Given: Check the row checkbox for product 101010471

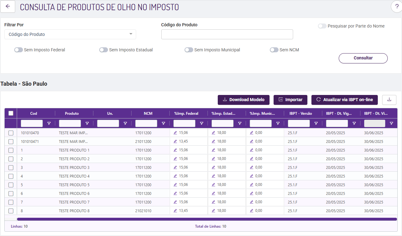Looking at the screenshot, I should click(11, 141).
